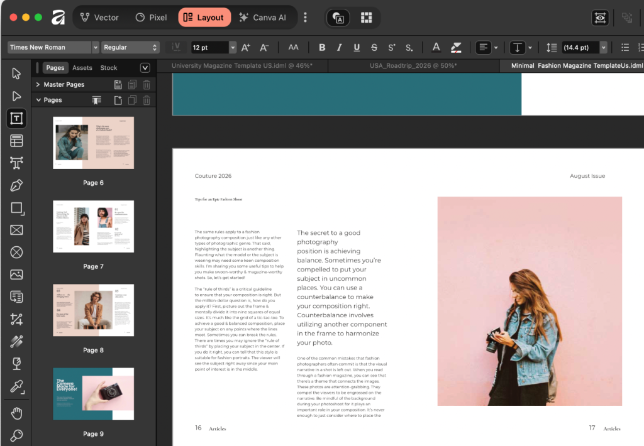Select the Page 7 thumbnail
The height and width of the screenshot is (446, 644).
pos(94,227)
